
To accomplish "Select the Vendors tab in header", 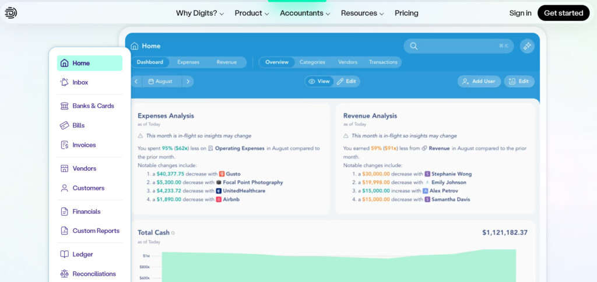I will tap(347, 62).
